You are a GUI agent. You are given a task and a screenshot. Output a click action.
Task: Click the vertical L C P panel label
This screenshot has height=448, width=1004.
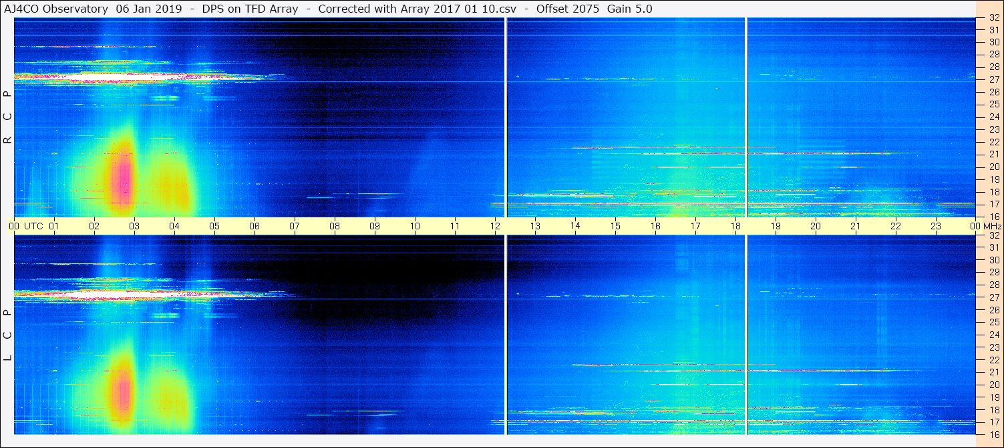coord(8,335)
